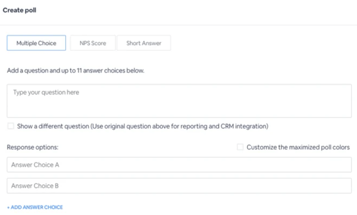Viewport: 357px width, 215px height.
Task: Click the 'Create poll' heading text
Action: (20, 10)
